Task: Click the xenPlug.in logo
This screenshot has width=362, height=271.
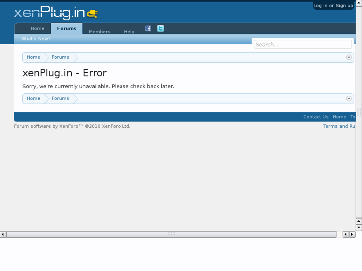Action: click(x=56, y=13)
